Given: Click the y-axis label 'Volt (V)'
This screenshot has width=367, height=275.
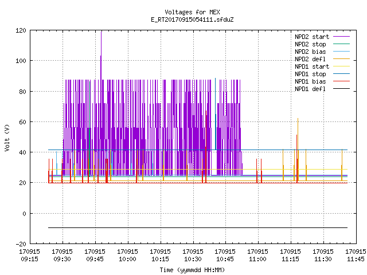Looking at the screenshot, I should tap(7, 137).
